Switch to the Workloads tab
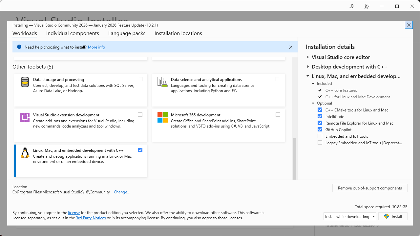Image resolution: width=420 pixels, height=236 pixels. [x=25, y=33]
